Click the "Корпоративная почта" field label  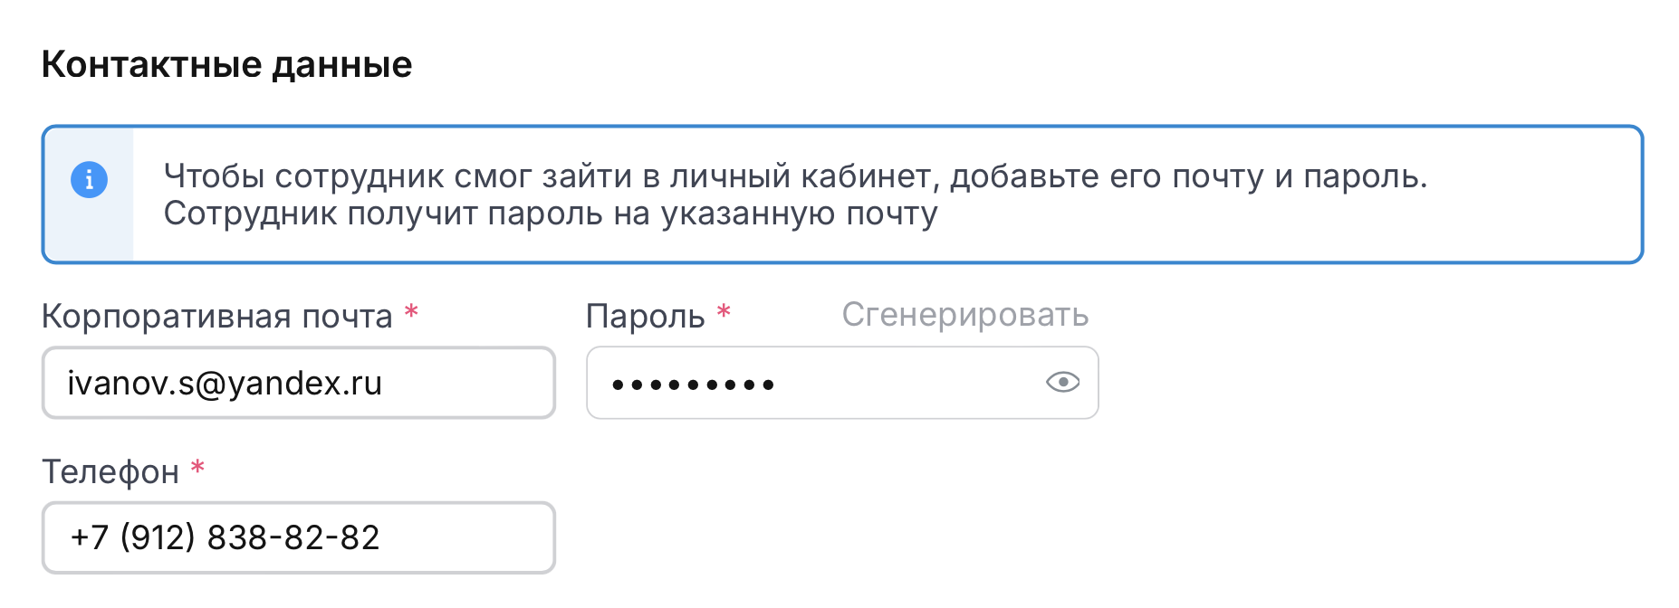[216, 317]
